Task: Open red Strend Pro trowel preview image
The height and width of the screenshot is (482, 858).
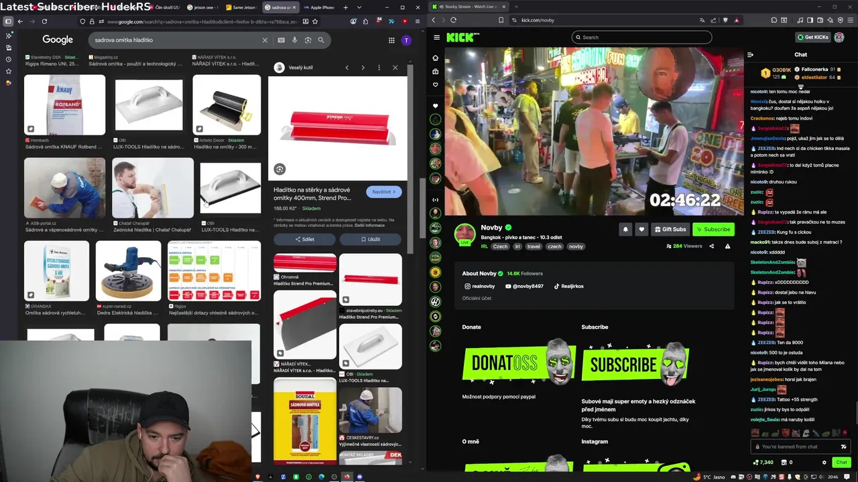Action: (338, 129)
